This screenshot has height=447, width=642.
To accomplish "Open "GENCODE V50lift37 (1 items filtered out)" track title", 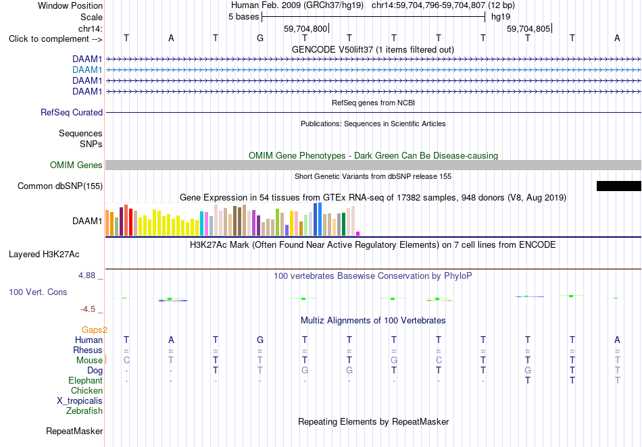I will tap(373, 49).
